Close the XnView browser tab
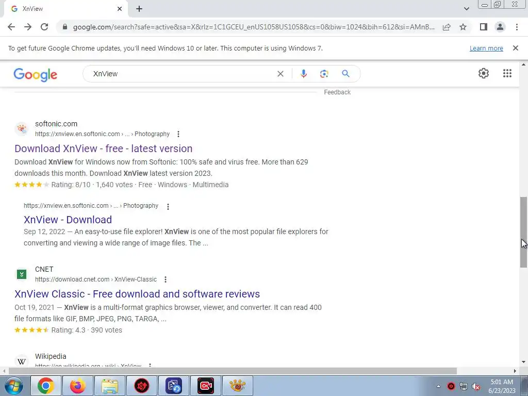The width and height of the screenshot is (528, 396). click(x=120, y=9)
